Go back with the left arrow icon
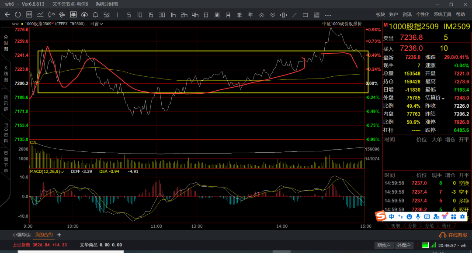Image resolution: width=472 pixels, height=253 pixels. [x=7, y=15]
